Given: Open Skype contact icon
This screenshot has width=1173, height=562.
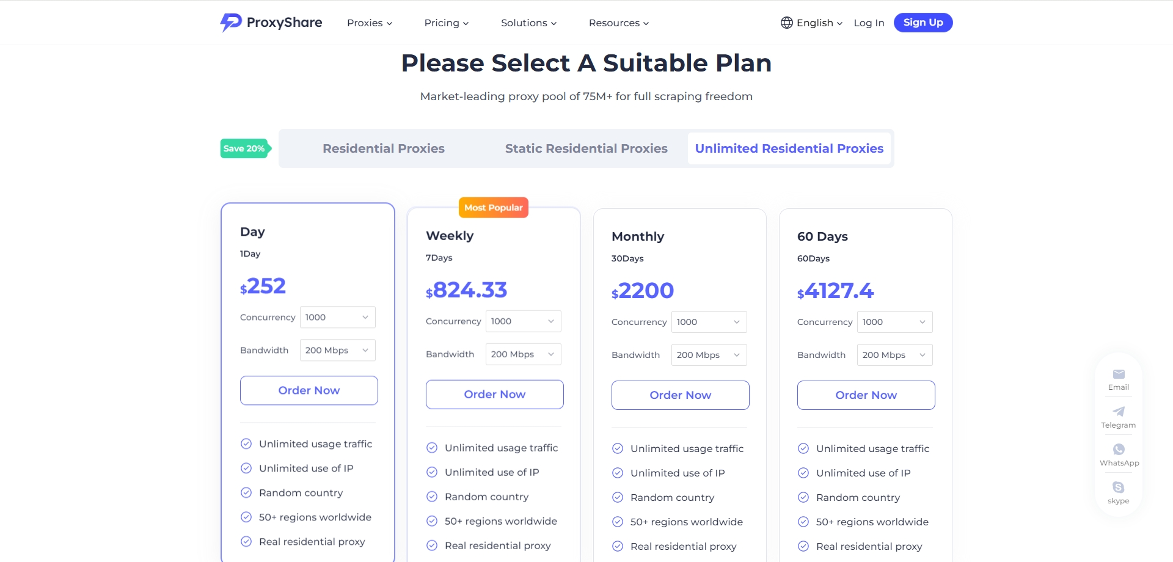Looking at the screenshot, I should [x=1119, y=487].
